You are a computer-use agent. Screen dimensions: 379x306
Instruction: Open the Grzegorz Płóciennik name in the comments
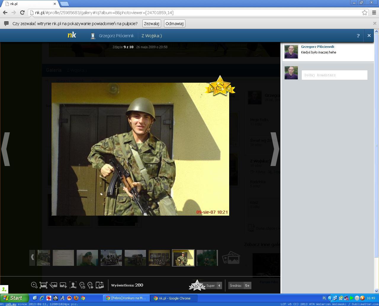(318, 47)
